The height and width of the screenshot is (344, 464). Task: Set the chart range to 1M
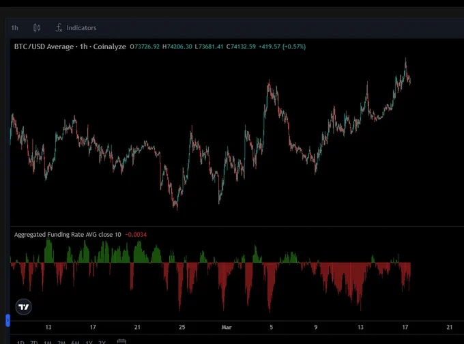point(48,343)
